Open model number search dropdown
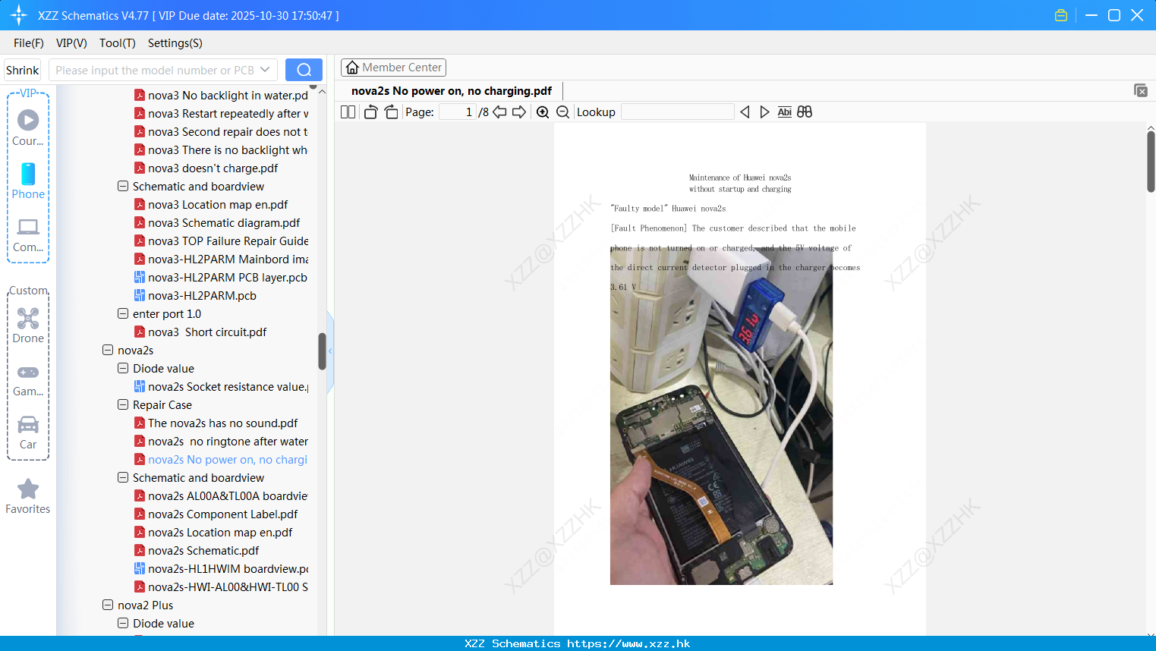 coord(265,70)
